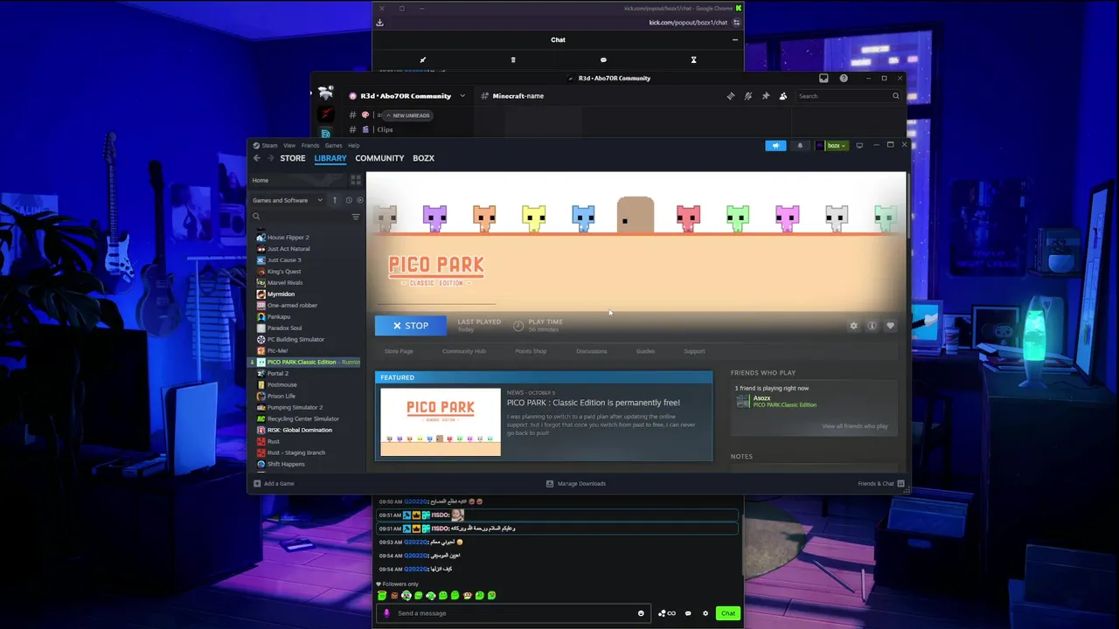Select the LIBRARY tab
The image size is (1119, 629).
point(330,158)
